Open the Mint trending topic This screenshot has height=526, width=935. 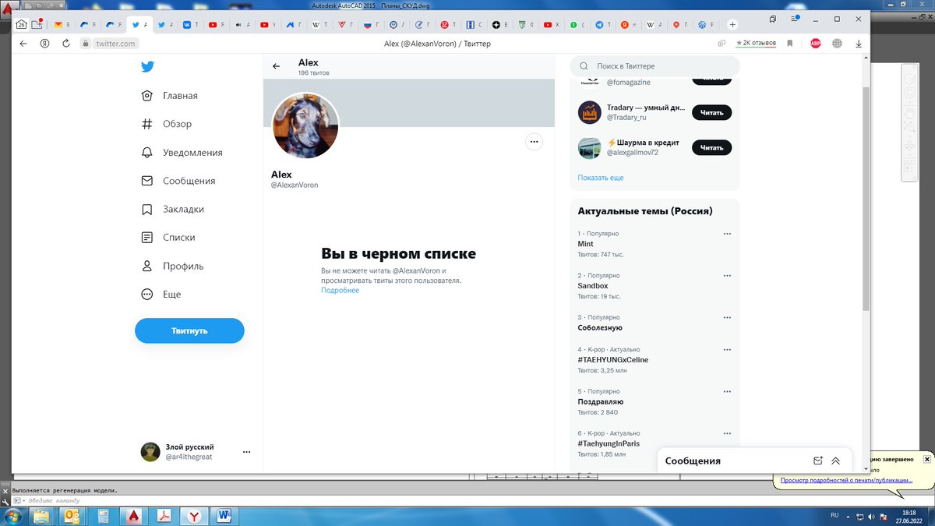click(x=585, y=244)
